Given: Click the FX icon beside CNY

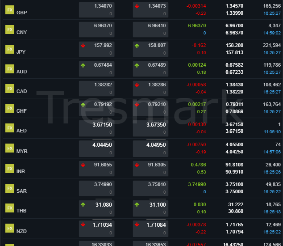Looking at the screenshot, I should (10, 30).
